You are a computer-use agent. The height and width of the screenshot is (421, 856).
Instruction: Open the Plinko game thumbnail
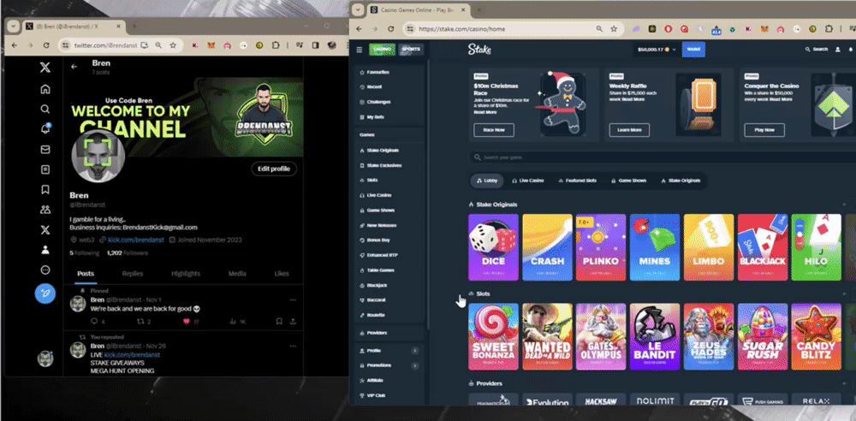pyautogui.click(x=601, y=247)
